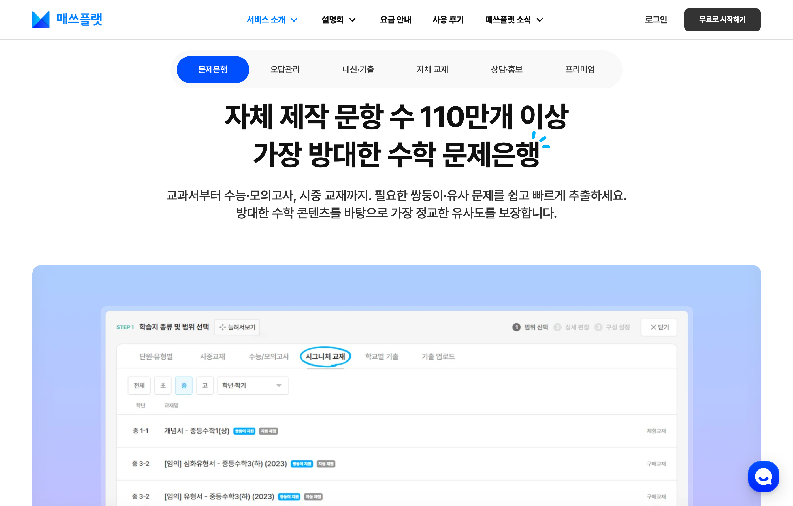Select the 시그니처 교재 tab
793x506 pixels.
click(x=325, y=356)
